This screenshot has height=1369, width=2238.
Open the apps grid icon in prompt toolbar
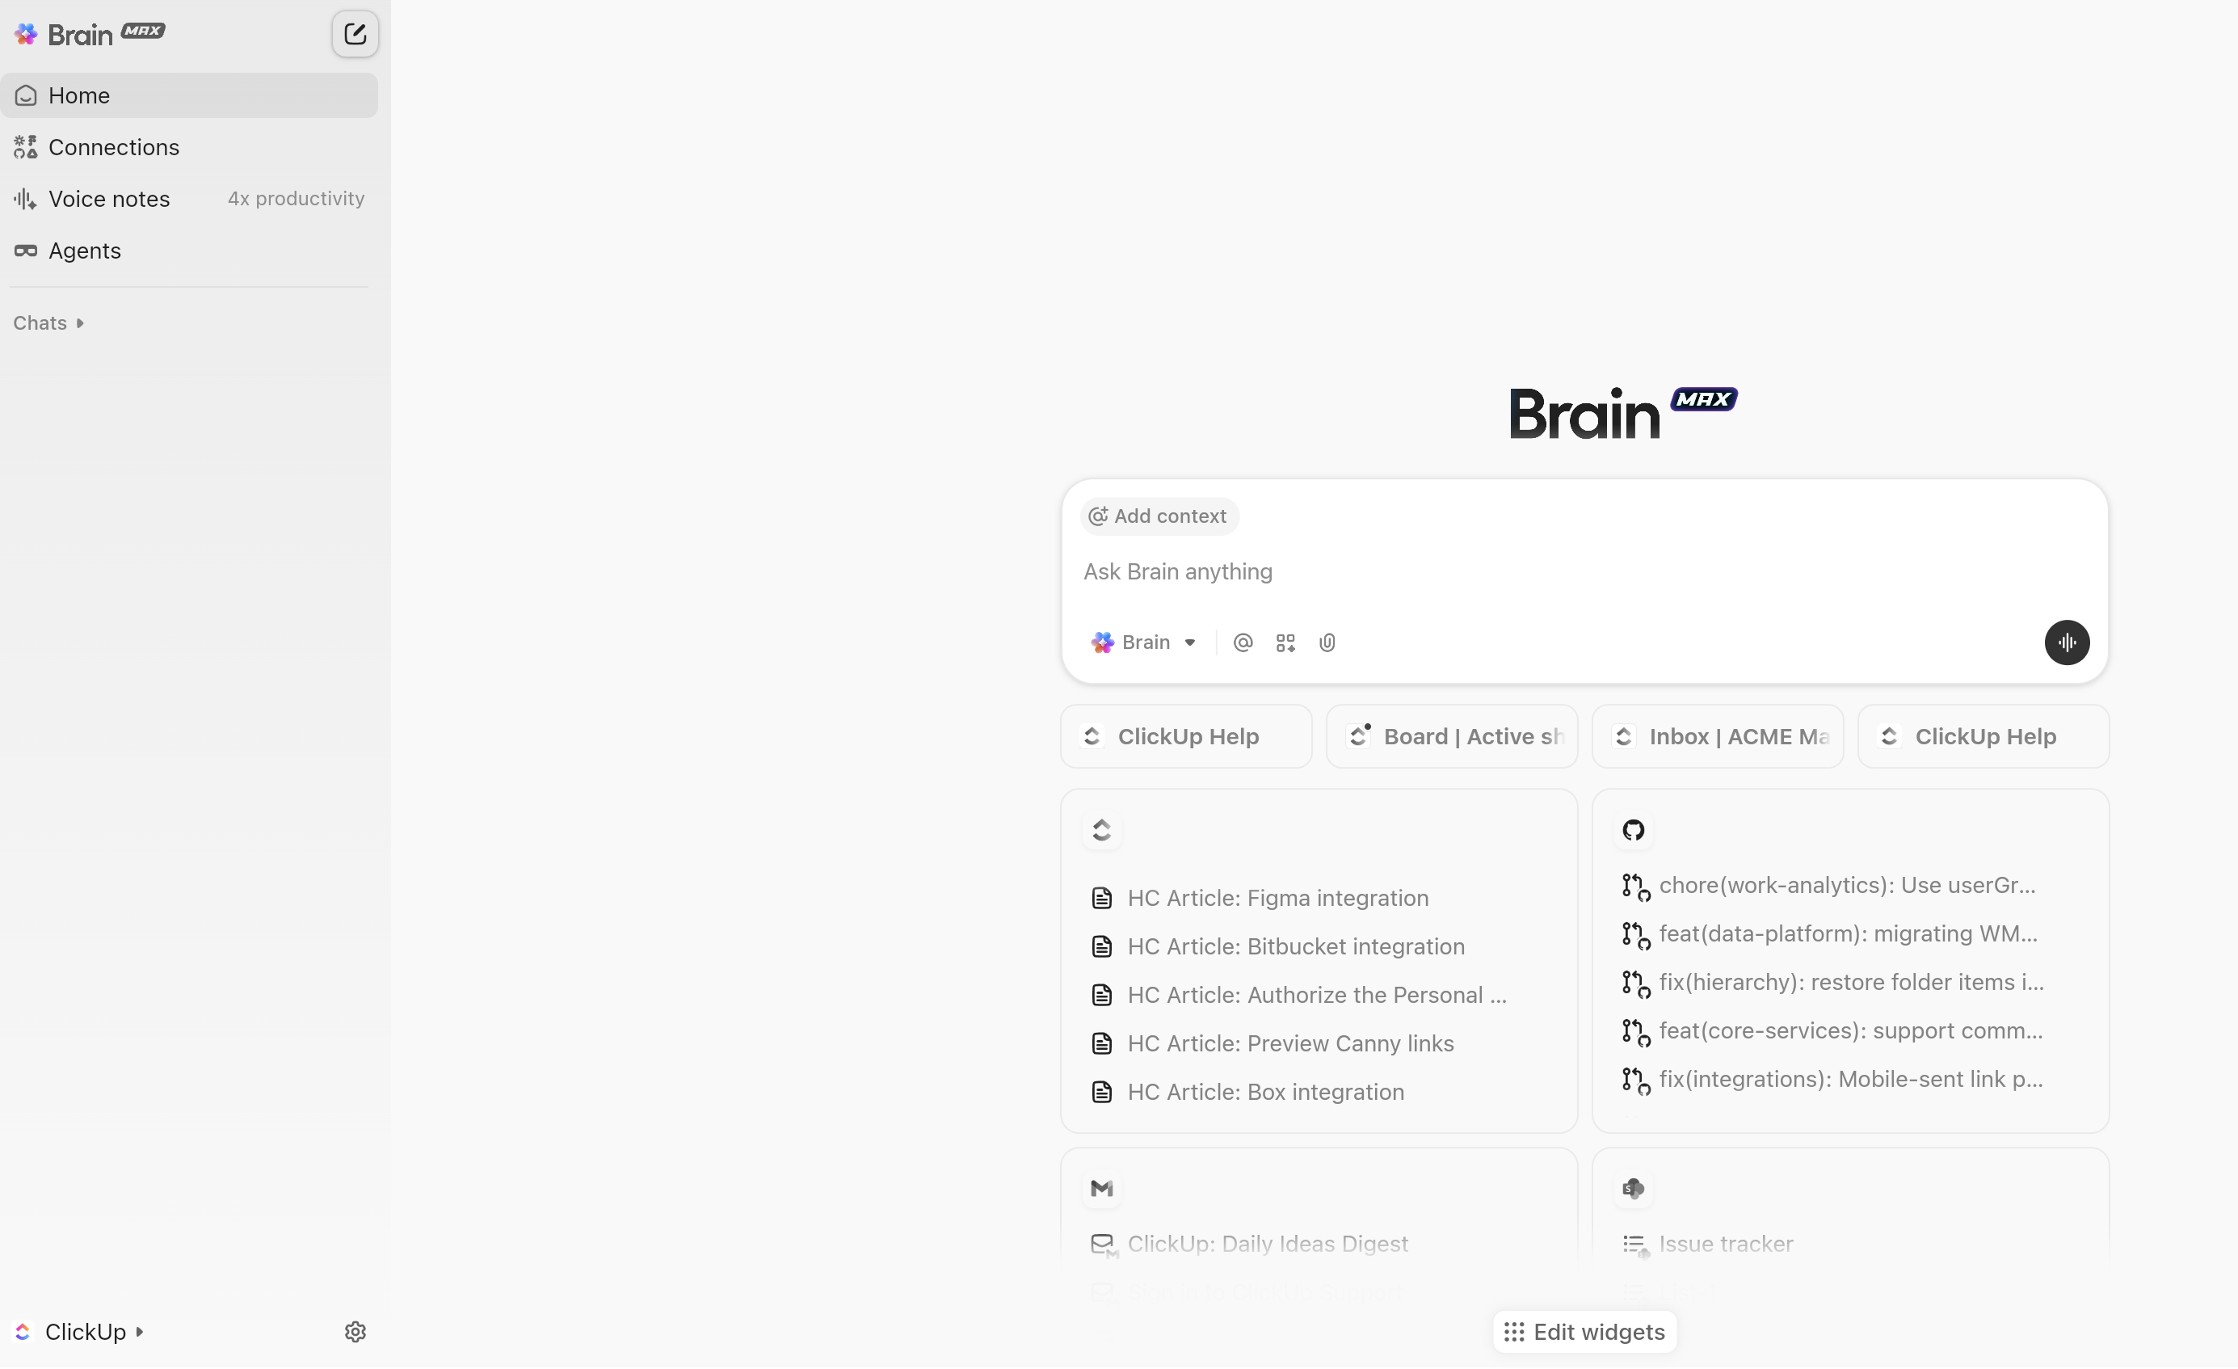click(1285, 643)
